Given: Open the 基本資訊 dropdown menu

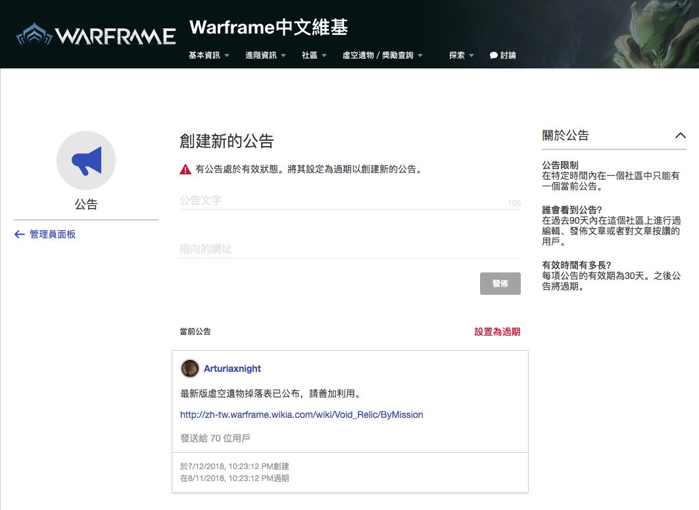Looking at the screenshot, I should coord(208,55).
